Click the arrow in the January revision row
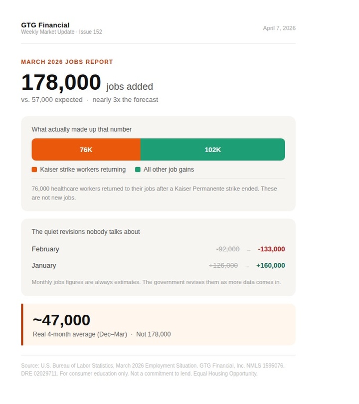Image resolution: width=359 pixels, height=404 pixels. [x=246, y=266]
